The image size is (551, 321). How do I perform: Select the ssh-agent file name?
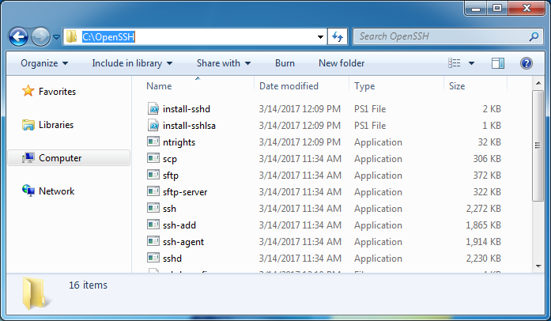click(183, 242)
